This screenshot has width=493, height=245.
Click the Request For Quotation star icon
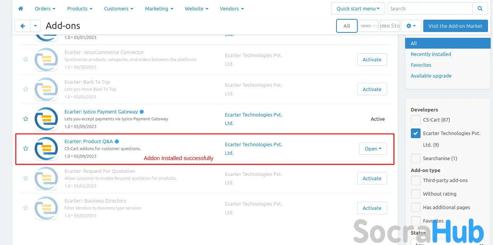pos(25,178)
